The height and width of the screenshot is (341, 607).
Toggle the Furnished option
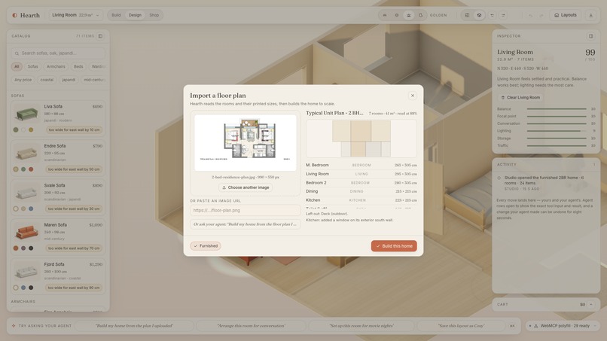205,246
